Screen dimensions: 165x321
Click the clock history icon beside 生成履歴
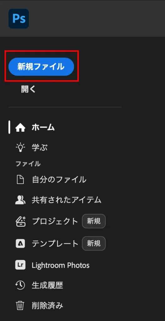tap(20, 285)
